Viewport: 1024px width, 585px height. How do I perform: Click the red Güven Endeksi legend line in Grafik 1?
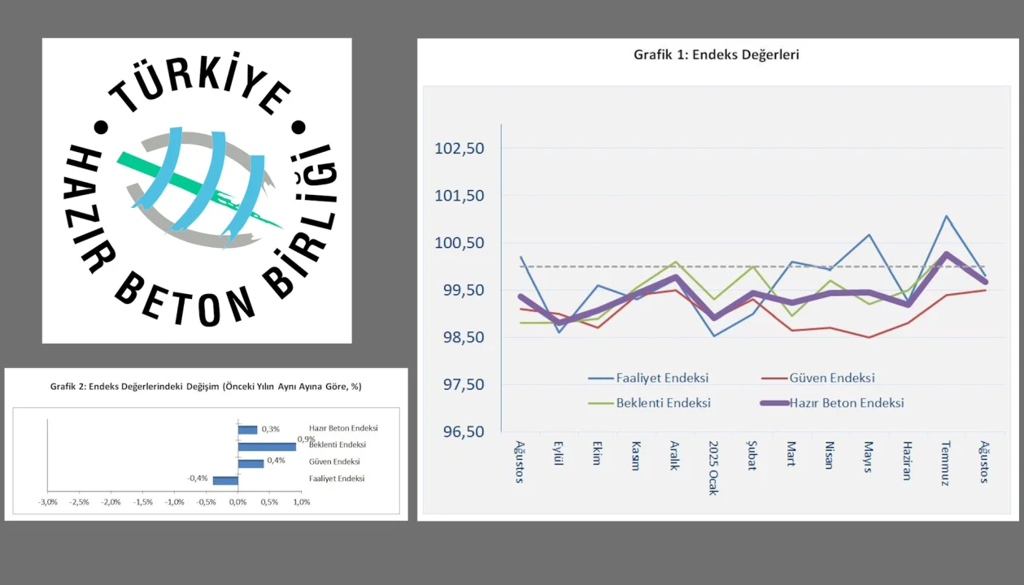[773, 378]
